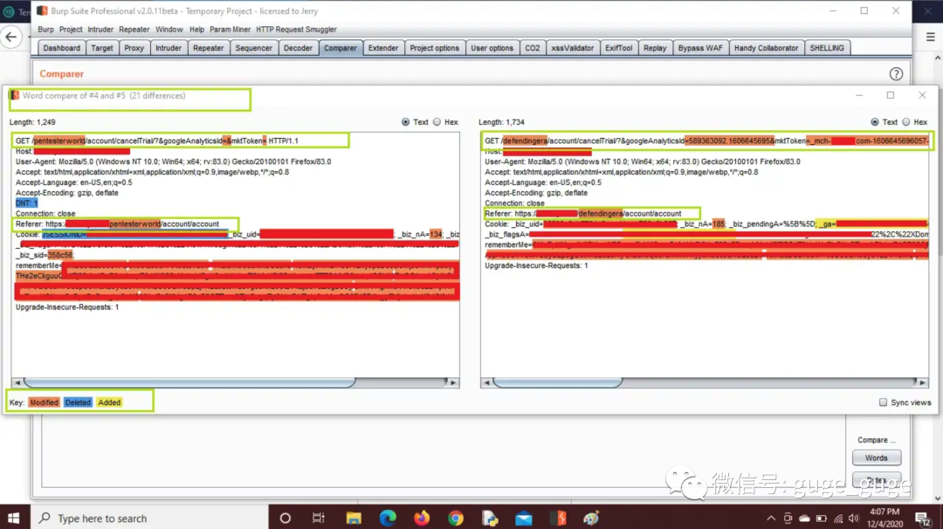This screenshot has height=529, width=943.
Task: Click left panel scroll right arrow
Action: click(x=453, y=382)
